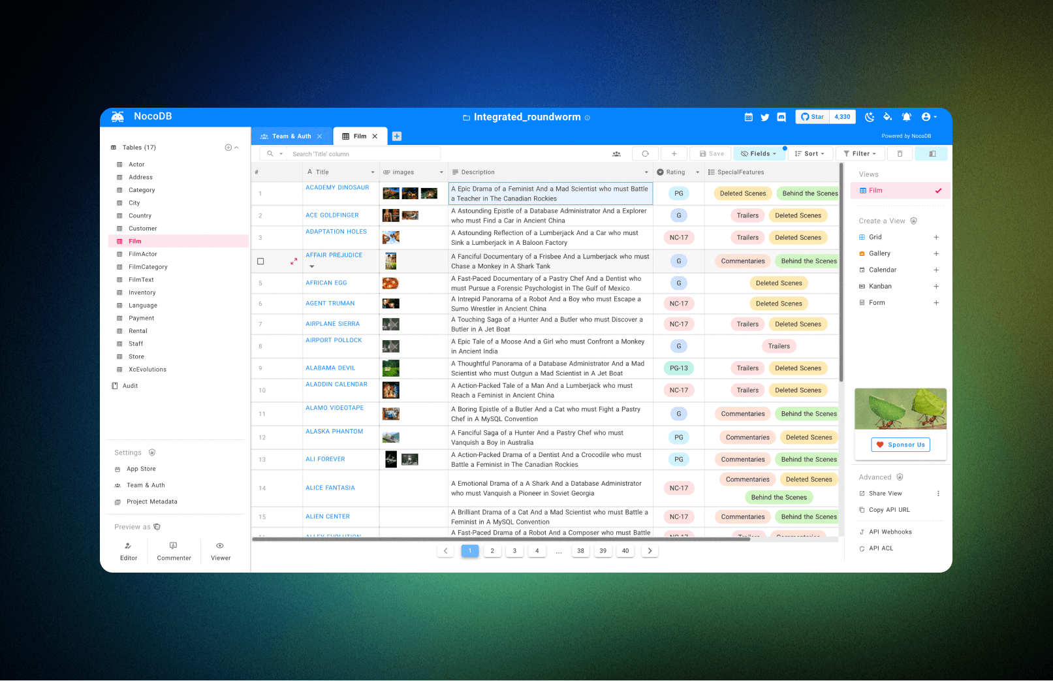Viewport: 1053px width, 681px height.
Task: Open the Twitter link icon
Action: pyautogui.click(x=764, y=117)
